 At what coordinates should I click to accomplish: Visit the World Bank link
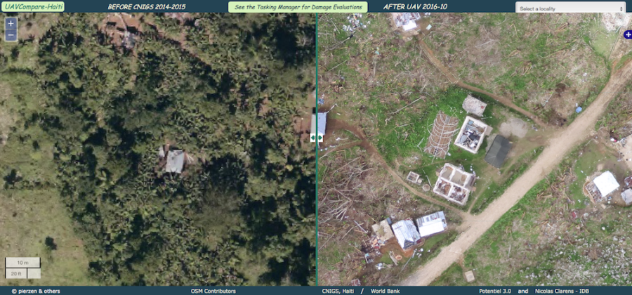point(386,290)
